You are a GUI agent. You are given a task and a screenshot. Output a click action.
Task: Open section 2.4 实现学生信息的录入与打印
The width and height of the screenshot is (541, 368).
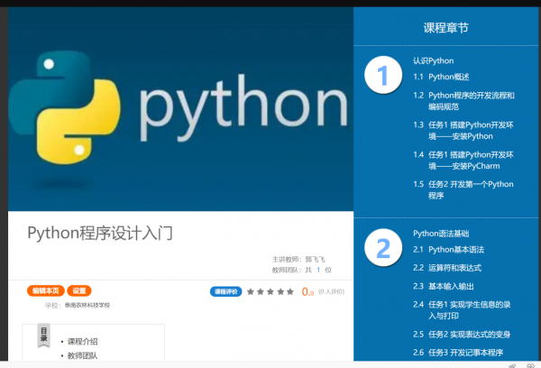tap(462, 310)
